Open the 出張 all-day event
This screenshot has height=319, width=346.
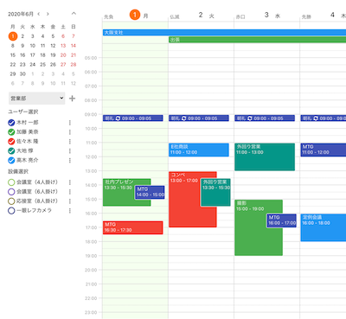[x=257, y=40]
